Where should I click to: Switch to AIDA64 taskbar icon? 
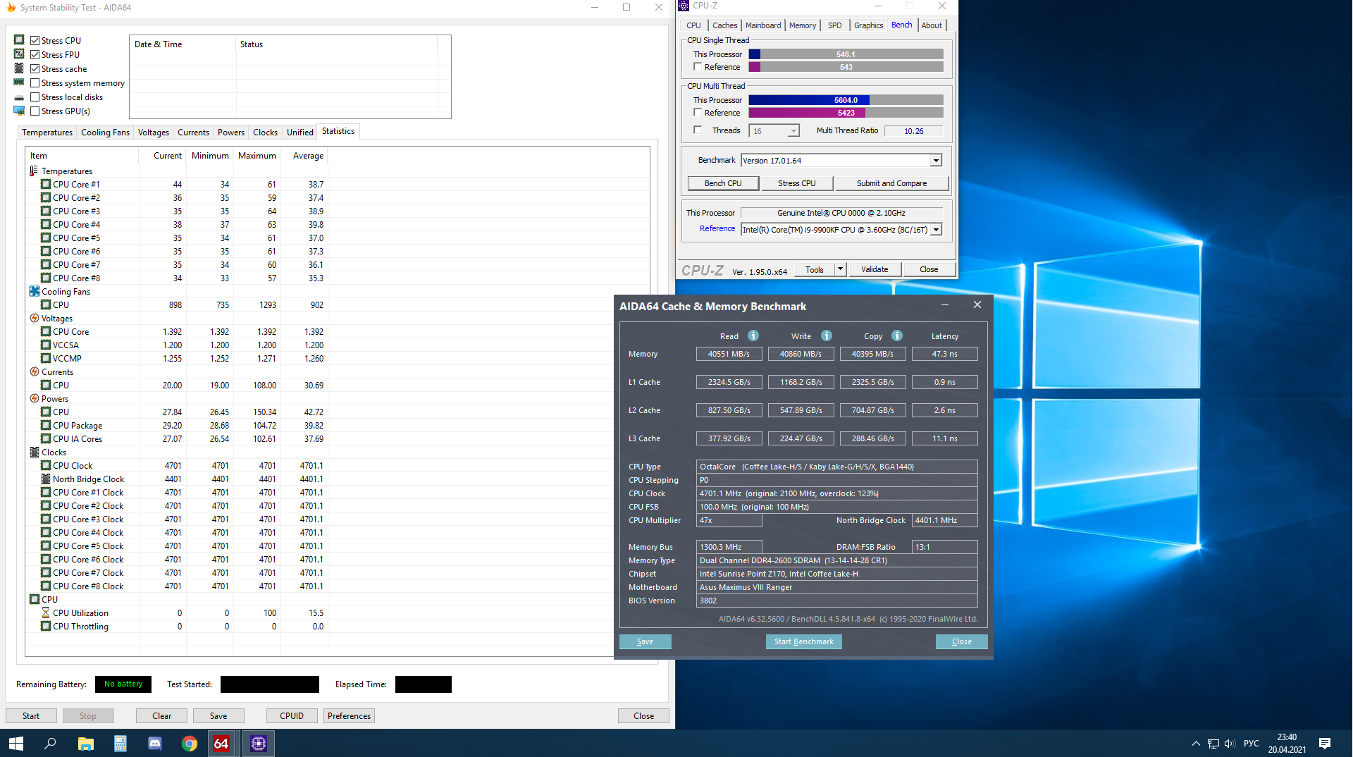(x=221, y=743)
